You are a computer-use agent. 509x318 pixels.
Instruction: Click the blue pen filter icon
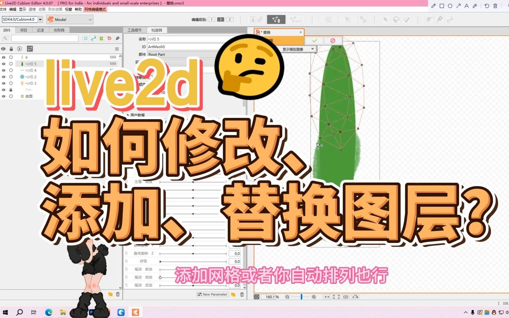point(117,38)
